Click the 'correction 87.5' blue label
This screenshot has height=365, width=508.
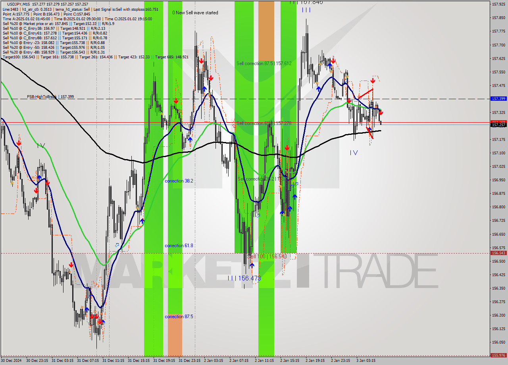(x=179, y=317)
